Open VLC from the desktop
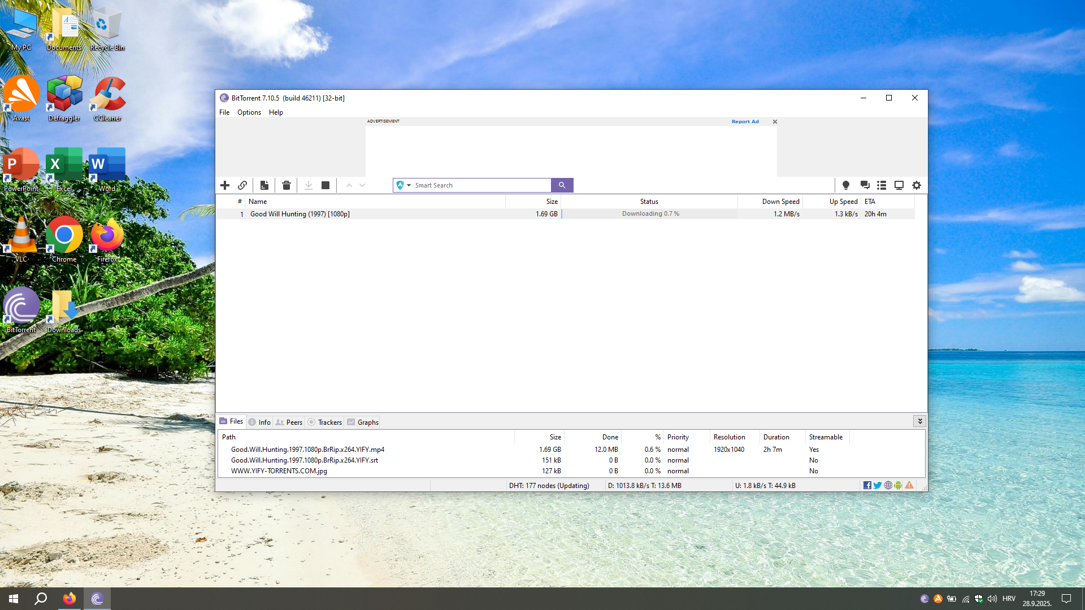The width and height of the screenshot is (1085, 610). pos(21,239)
